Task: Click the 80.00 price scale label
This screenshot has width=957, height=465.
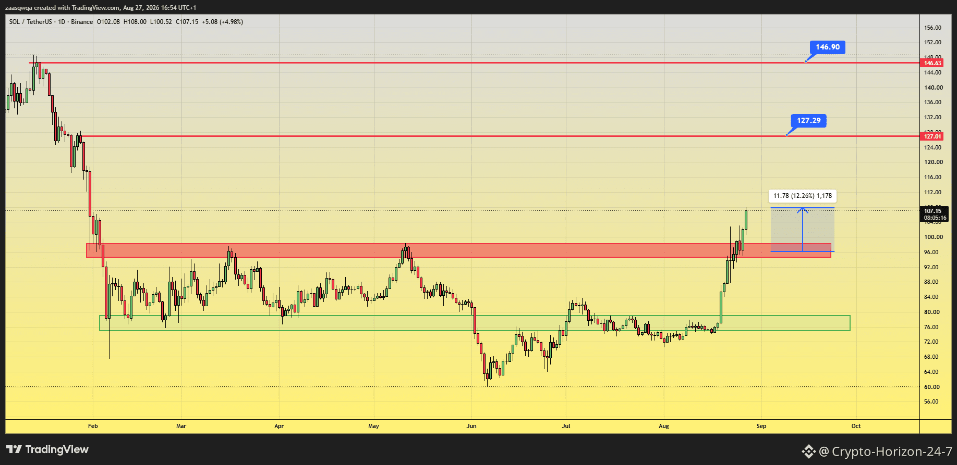Action: [931, 312]
